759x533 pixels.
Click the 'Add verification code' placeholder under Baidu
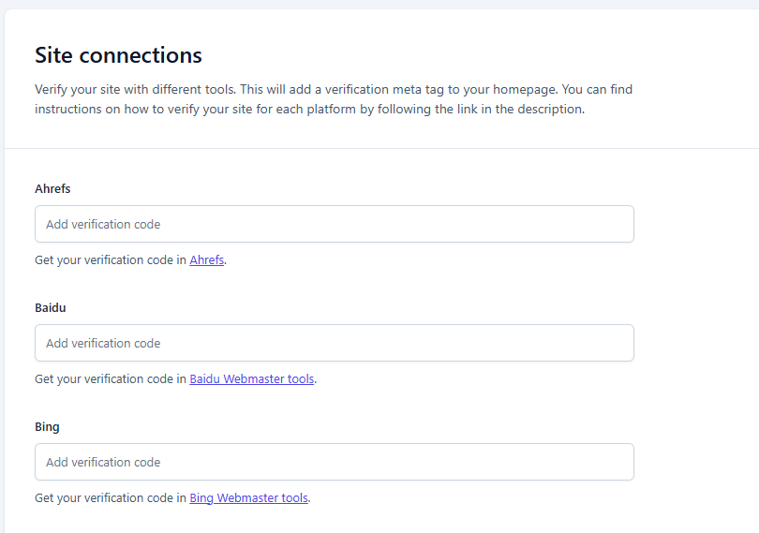[103, 344]
